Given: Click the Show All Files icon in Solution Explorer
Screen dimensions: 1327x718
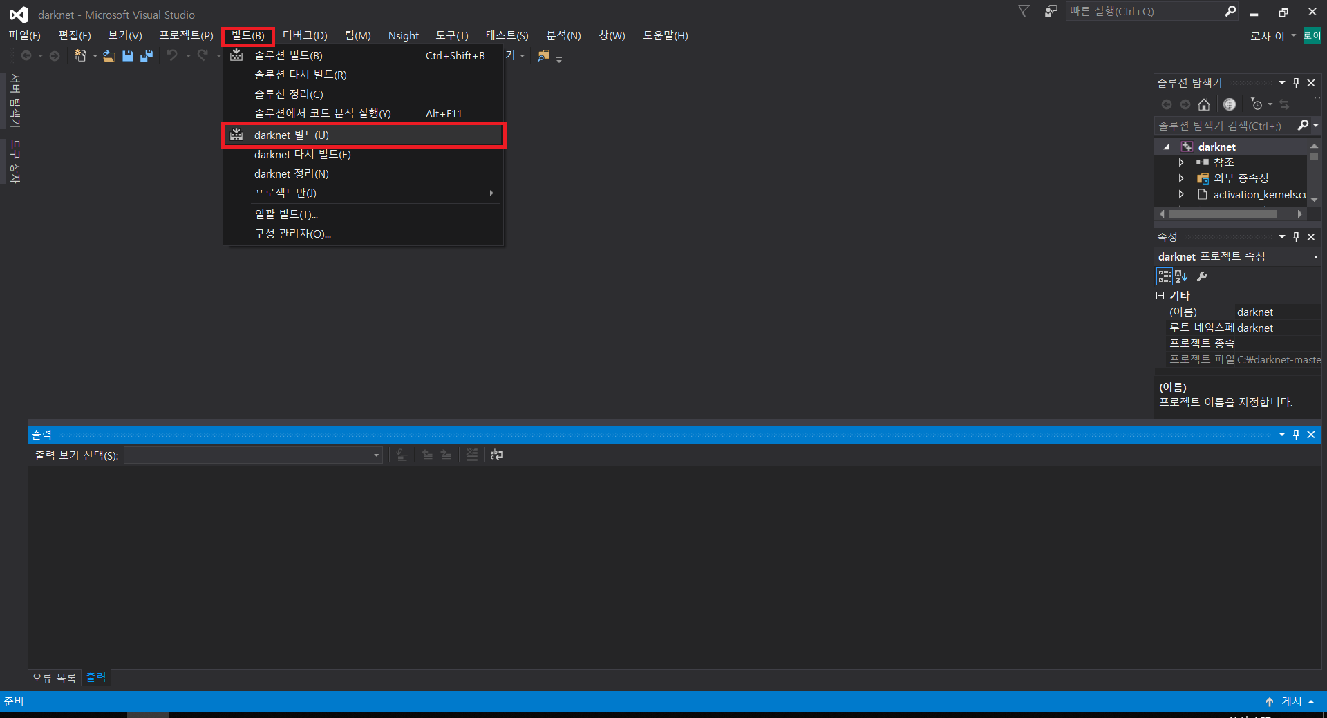Looking at the screenshot, I should (x=1230, y=104).
